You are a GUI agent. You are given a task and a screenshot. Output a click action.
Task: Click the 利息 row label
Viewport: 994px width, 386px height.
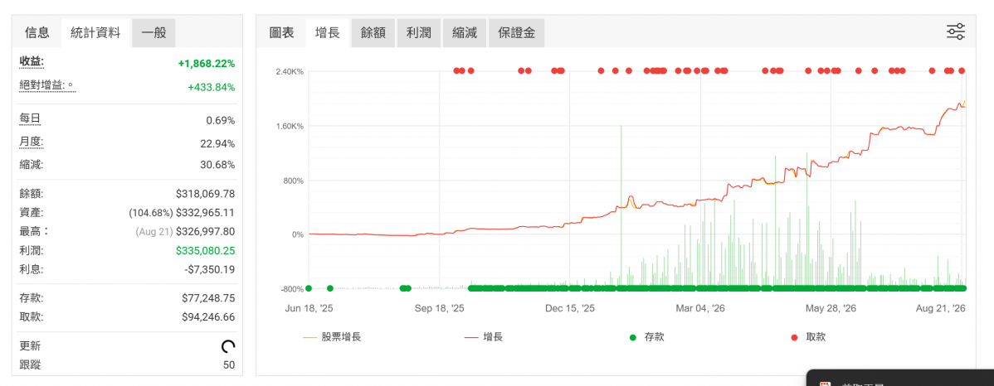click(32, 269)
